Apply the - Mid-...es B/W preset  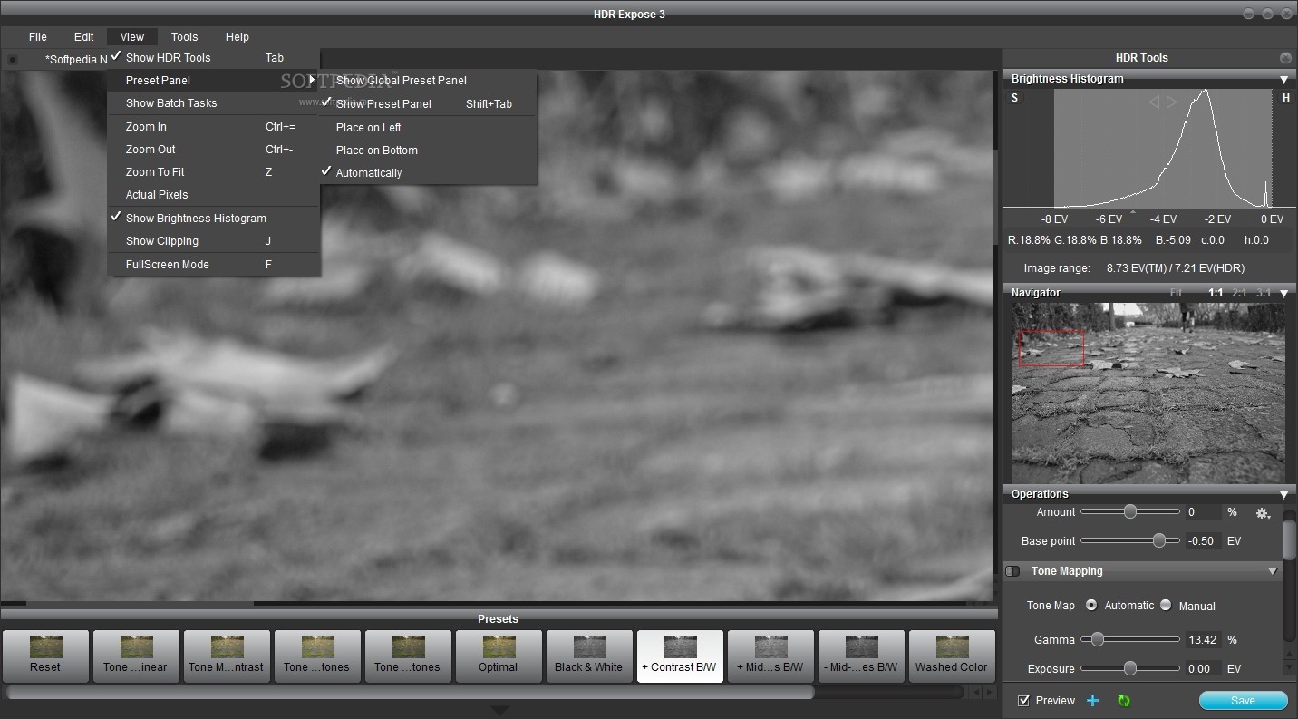(x=861, y=656)
